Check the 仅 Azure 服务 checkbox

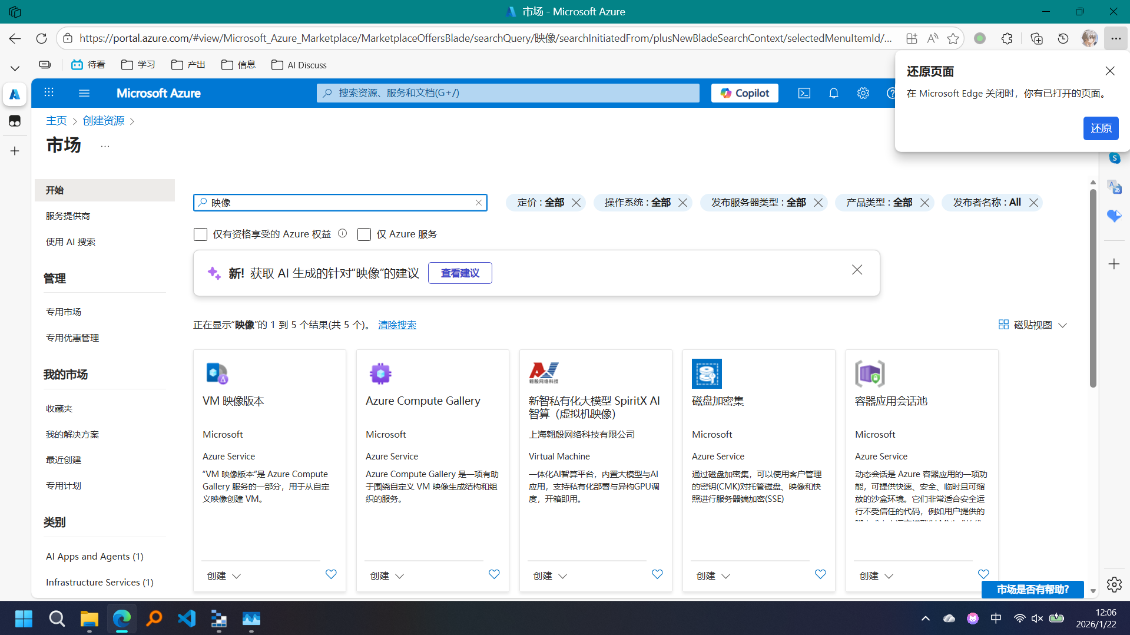coord(364,234)
